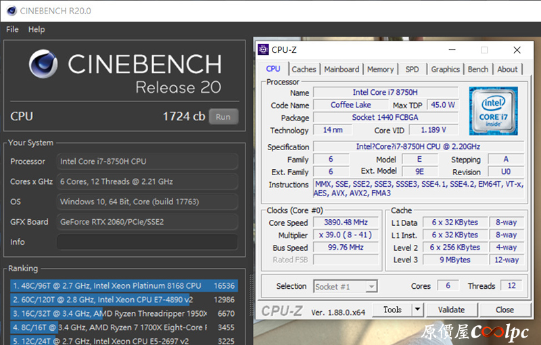This screenshot has height=345, width=541.
Task: Click the L1 Data value 6 x 32 KBytes
Action: (x=454, y=222)
